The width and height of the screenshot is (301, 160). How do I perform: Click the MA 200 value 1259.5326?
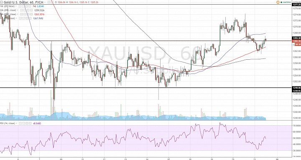pyautogui.click(x=39, y=10)
